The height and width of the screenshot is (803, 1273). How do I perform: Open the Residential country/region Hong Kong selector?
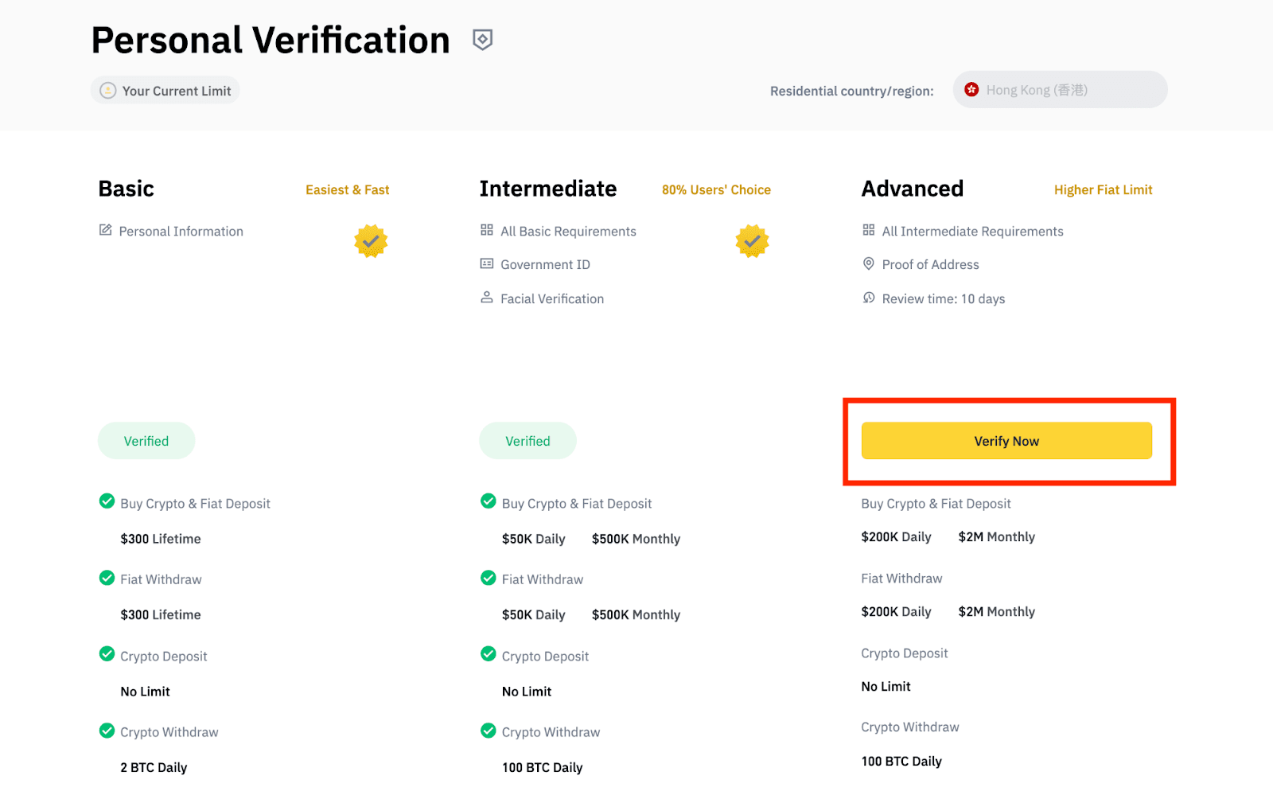[x=1060, y=90]
